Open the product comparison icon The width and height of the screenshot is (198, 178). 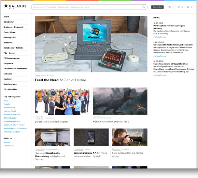pos(170,7)
